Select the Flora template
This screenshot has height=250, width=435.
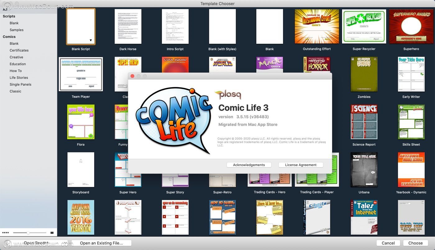[x=81, y=122]
